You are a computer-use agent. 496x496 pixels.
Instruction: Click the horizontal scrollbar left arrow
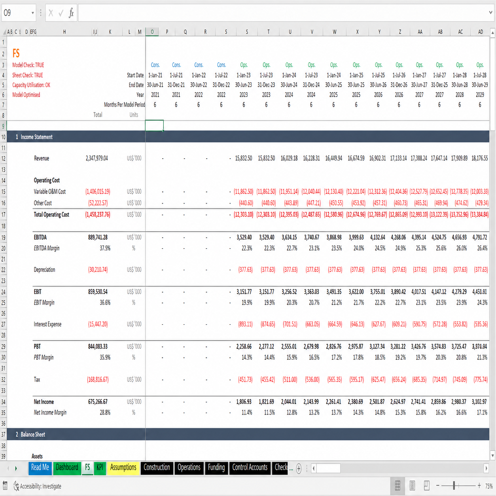(314, 469)
